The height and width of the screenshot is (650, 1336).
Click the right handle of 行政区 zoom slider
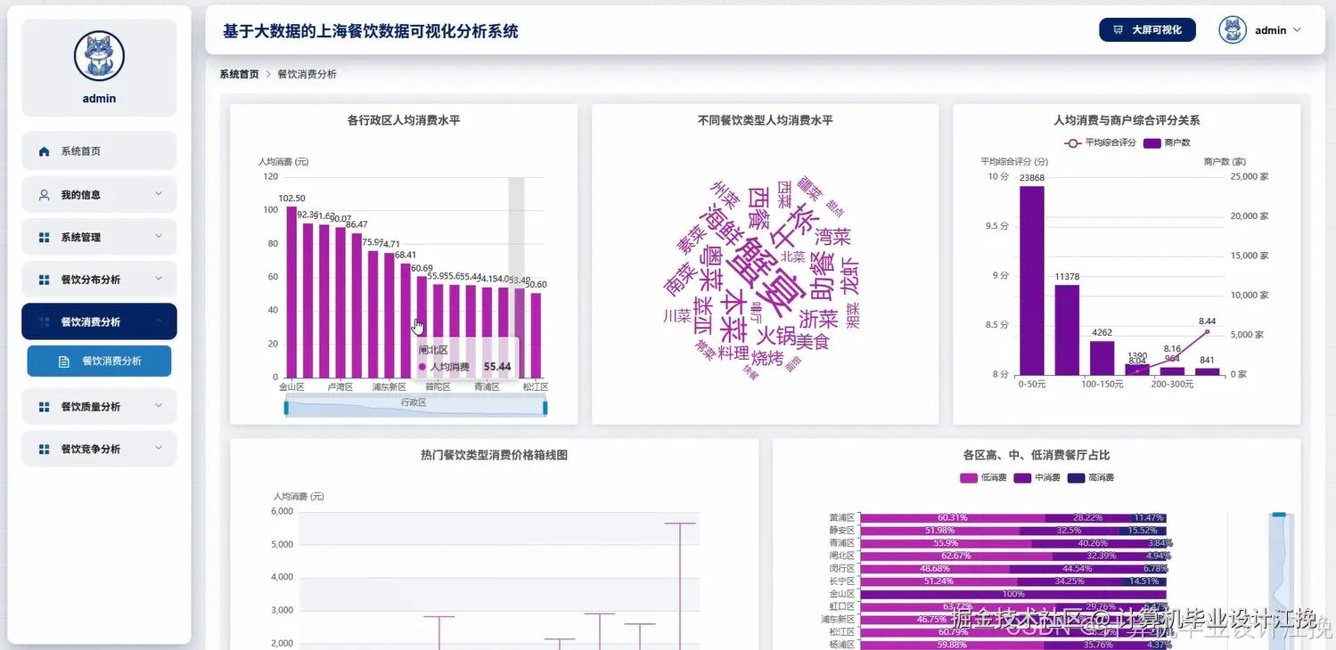pyautogui.click(x=545, y=407)
